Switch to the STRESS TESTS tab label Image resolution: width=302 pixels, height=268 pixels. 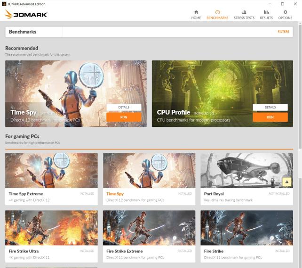[x=244, y=18]
